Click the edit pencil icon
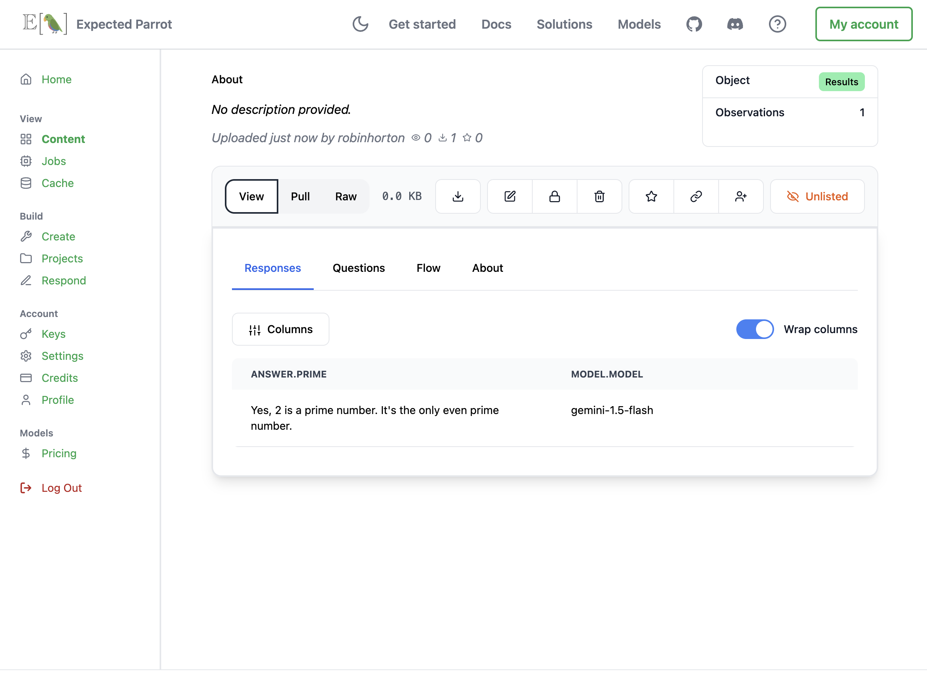 [x=509, y=196]
